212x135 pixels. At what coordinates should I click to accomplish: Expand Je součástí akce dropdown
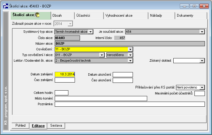202,32
